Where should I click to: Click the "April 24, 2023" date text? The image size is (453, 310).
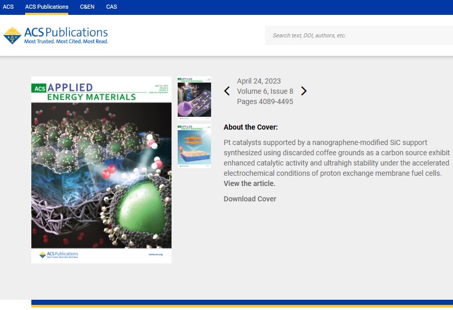pos(259,80)
